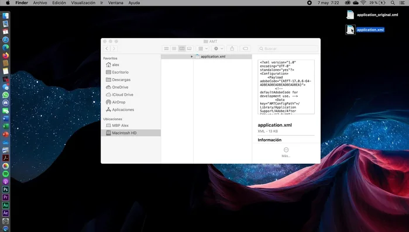Launch Firefox from the Dock
The image size is (409, 232).
point(5,56)
